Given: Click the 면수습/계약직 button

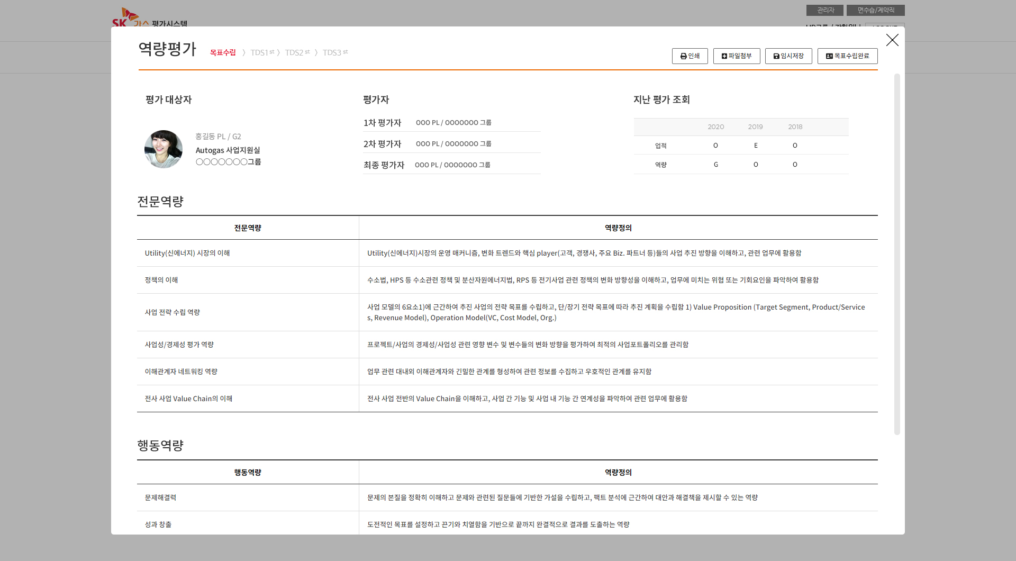Looking at the screenshot, I should pyautogui.click(x=875, y=10).
